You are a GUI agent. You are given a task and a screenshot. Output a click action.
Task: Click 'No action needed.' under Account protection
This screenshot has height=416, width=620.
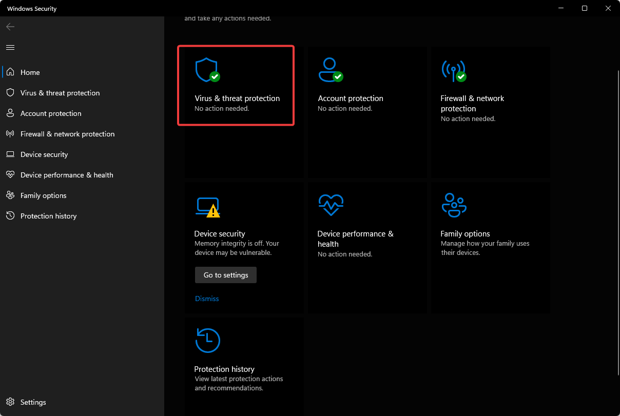[345, 109]
